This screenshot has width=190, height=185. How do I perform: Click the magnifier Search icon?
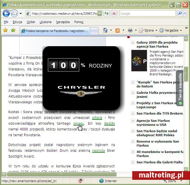tap(180, 13)
